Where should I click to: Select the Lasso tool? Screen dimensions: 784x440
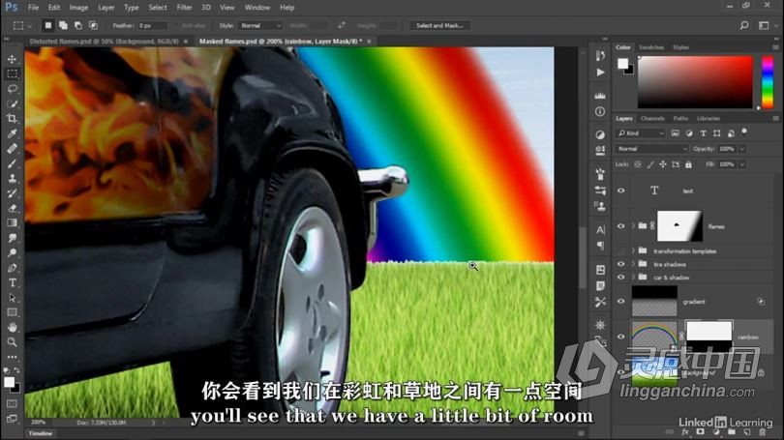[x=12, y=89]
